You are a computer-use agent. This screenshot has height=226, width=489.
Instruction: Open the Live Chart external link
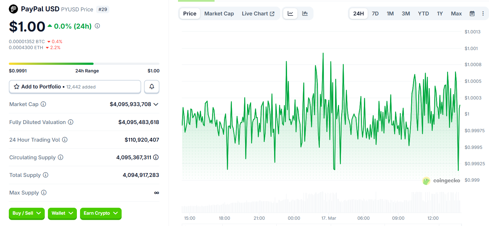pyautogui.click(x=258, y=14)
